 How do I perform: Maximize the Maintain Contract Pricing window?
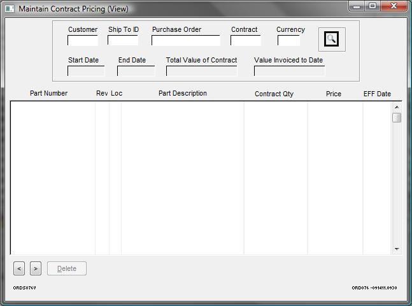pyautogui.click(x=372, y=6)
